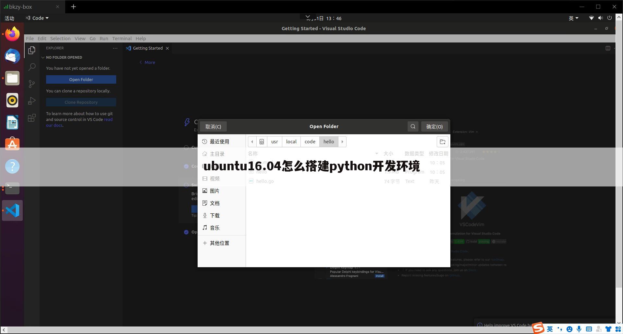Open the Extensions view icon

point(32,118)
